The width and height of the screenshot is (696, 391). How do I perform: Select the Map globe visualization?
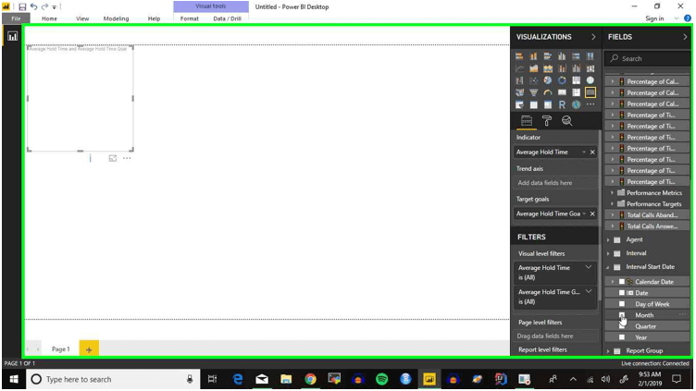coord(590,80)
